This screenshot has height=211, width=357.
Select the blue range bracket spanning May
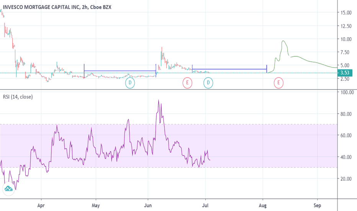120,71
